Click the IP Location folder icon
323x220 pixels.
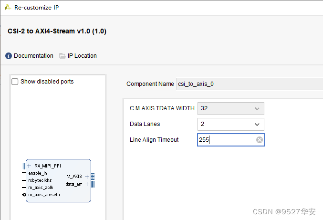point(63,56)
